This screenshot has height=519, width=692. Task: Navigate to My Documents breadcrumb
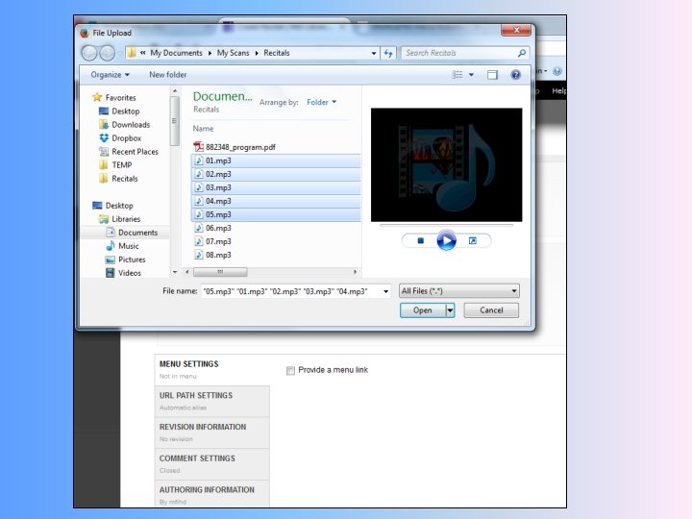[176, 53]
